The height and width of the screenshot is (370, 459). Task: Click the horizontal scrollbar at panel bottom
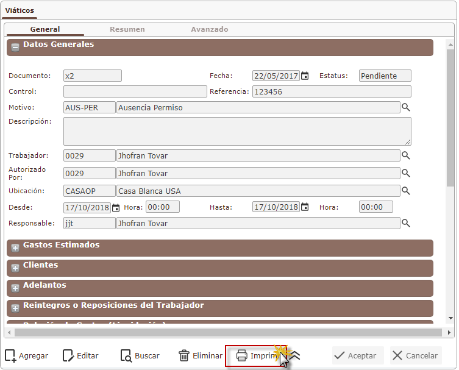pyautogui.click(x=226, y=332)
